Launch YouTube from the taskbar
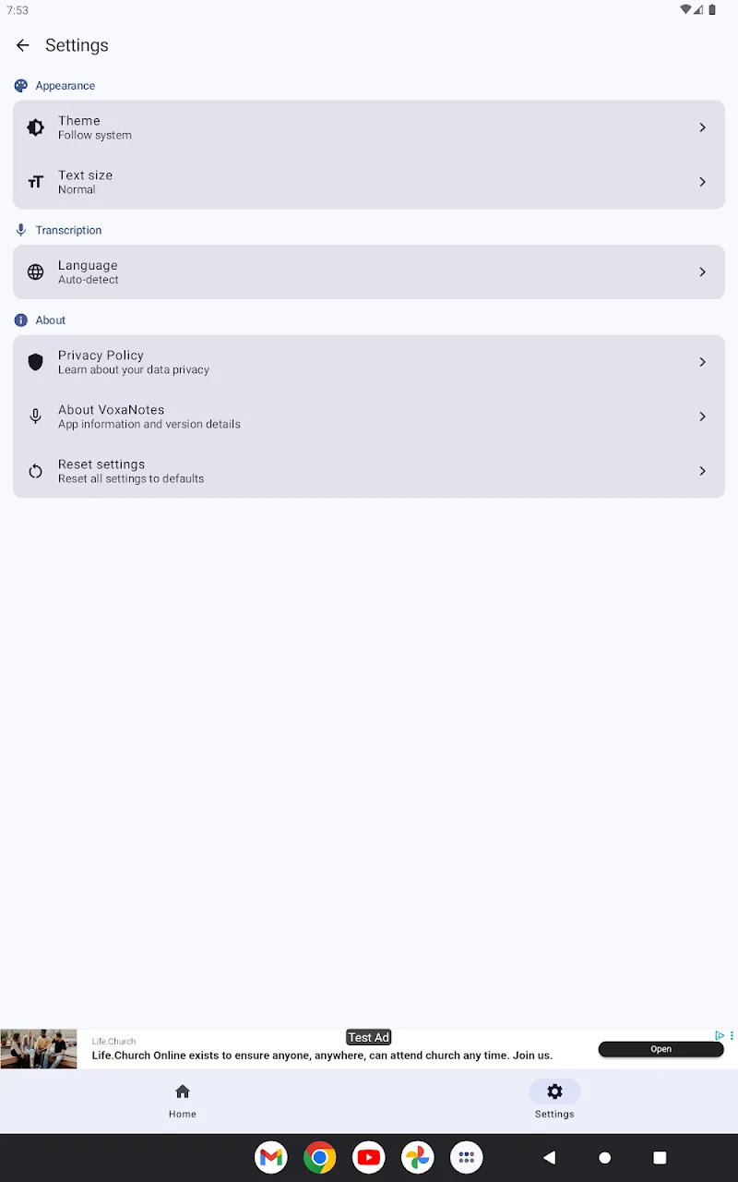 tap(369, 1157)
